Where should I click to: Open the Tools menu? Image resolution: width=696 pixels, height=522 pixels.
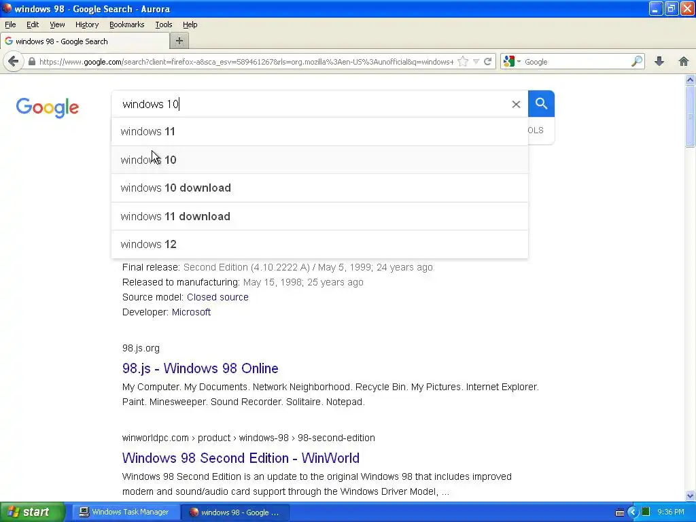pos(163,25)
